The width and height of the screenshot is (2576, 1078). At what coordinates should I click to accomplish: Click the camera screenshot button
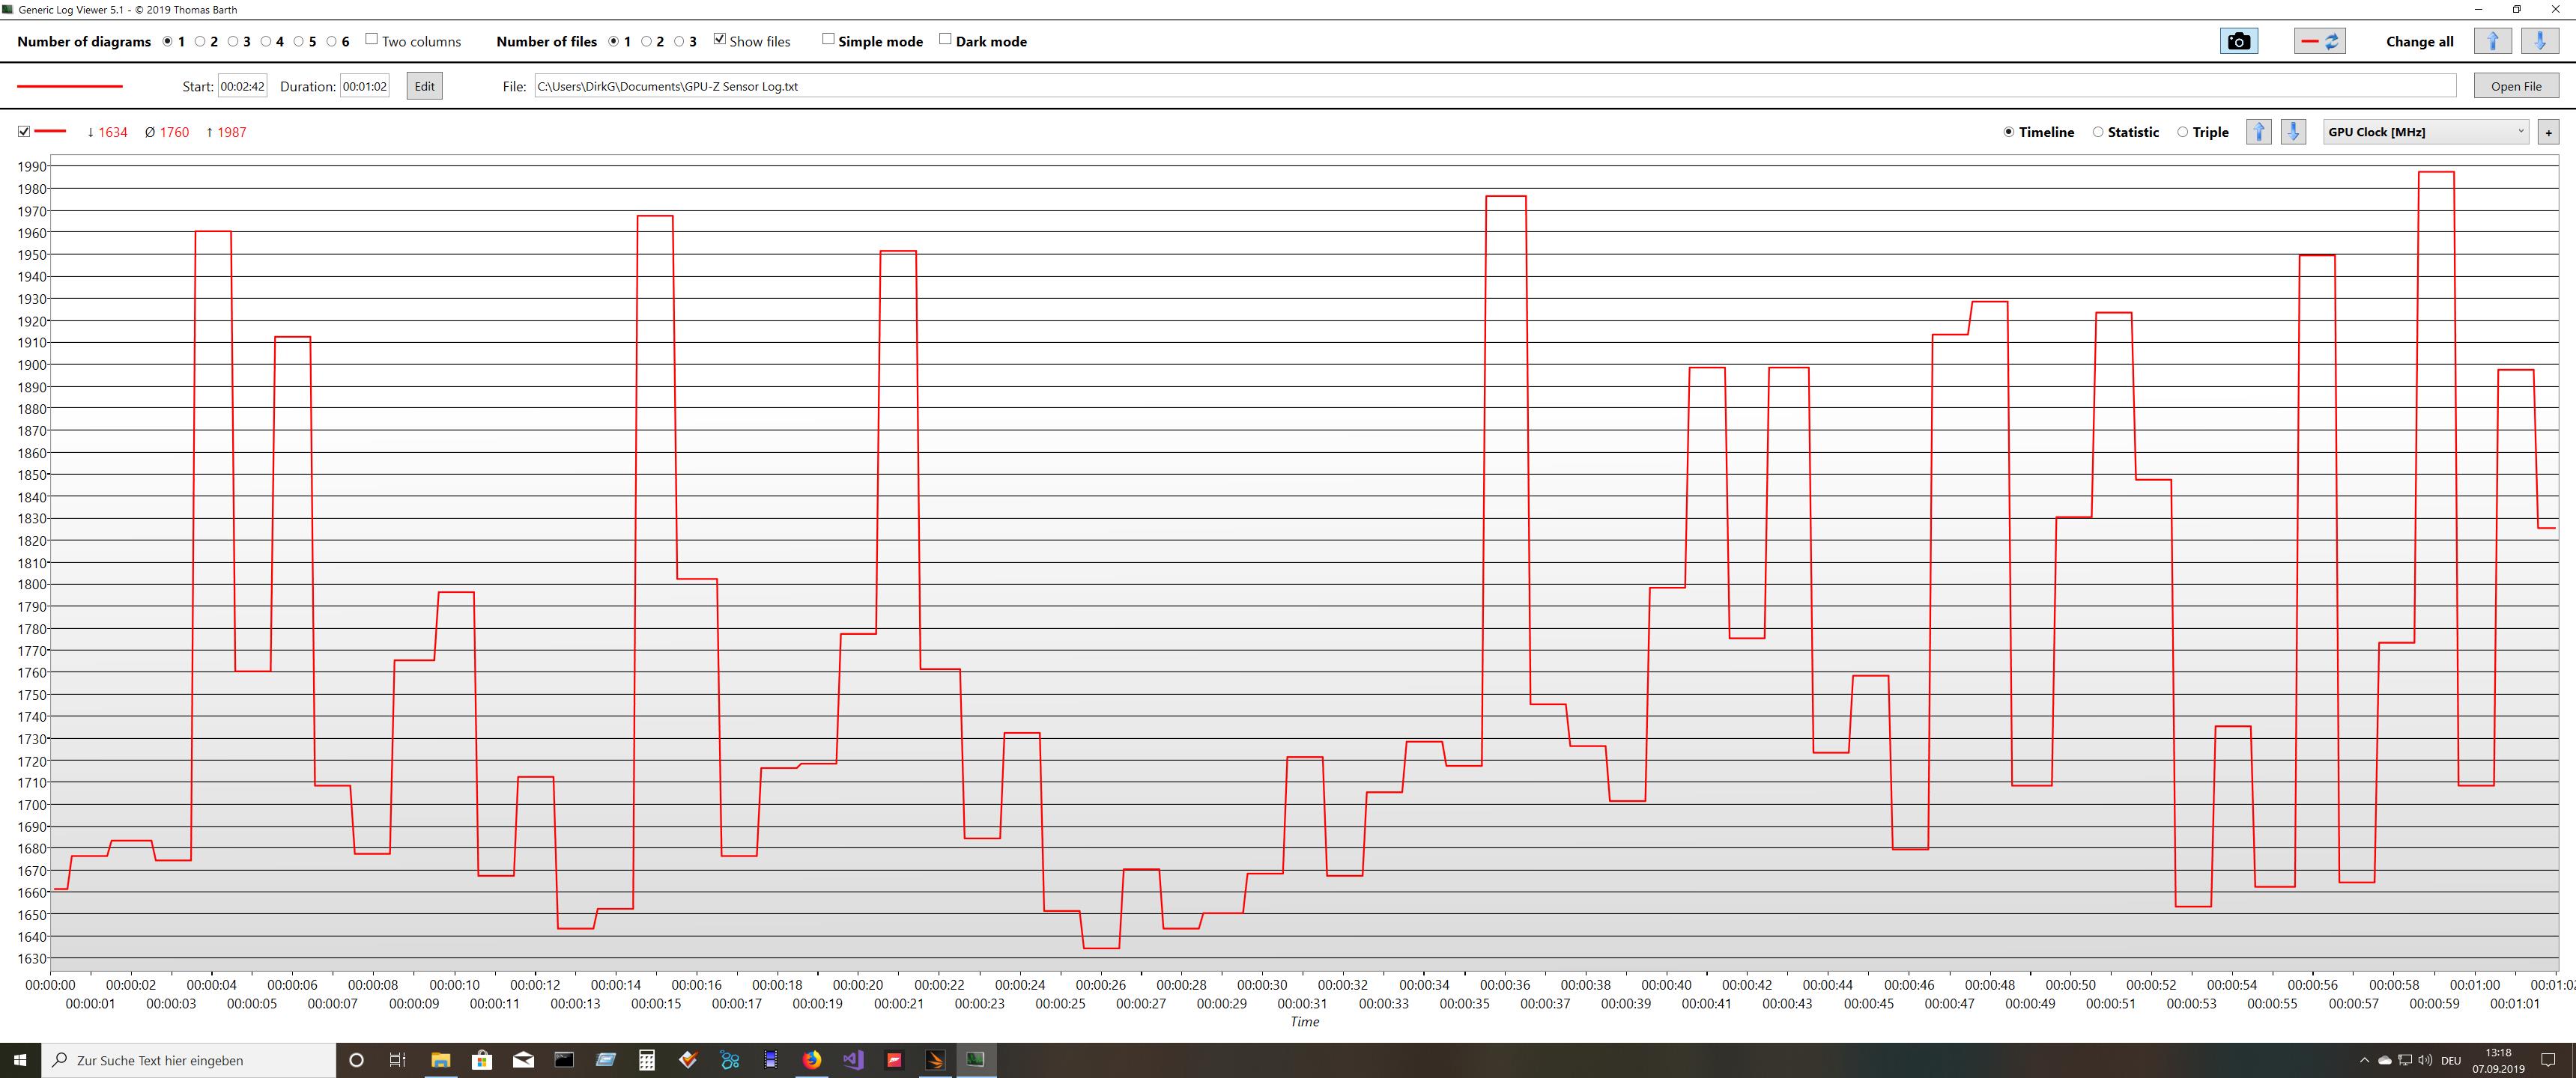[x=2238, y=41]
